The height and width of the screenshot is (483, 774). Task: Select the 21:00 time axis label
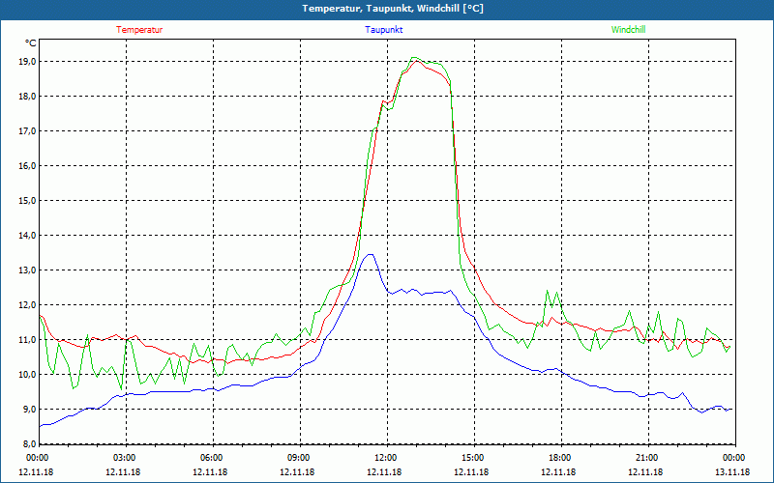(x=645, y=458)
